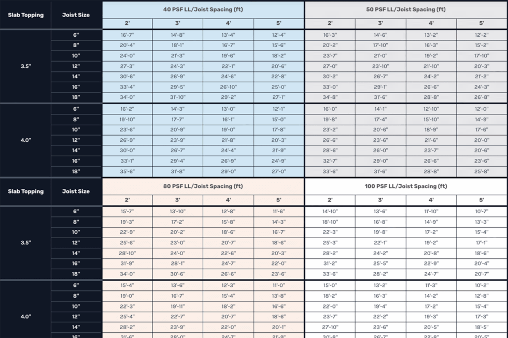Select the 3.5" slab topping cell in first table
This screenshot has height=338, width=508.
[x=25, y=66]
